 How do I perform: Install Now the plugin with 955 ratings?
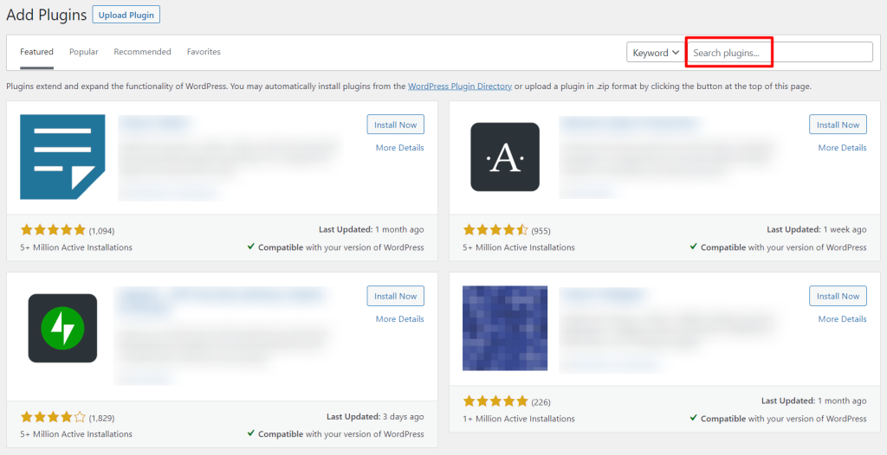(x=838, y=125)
